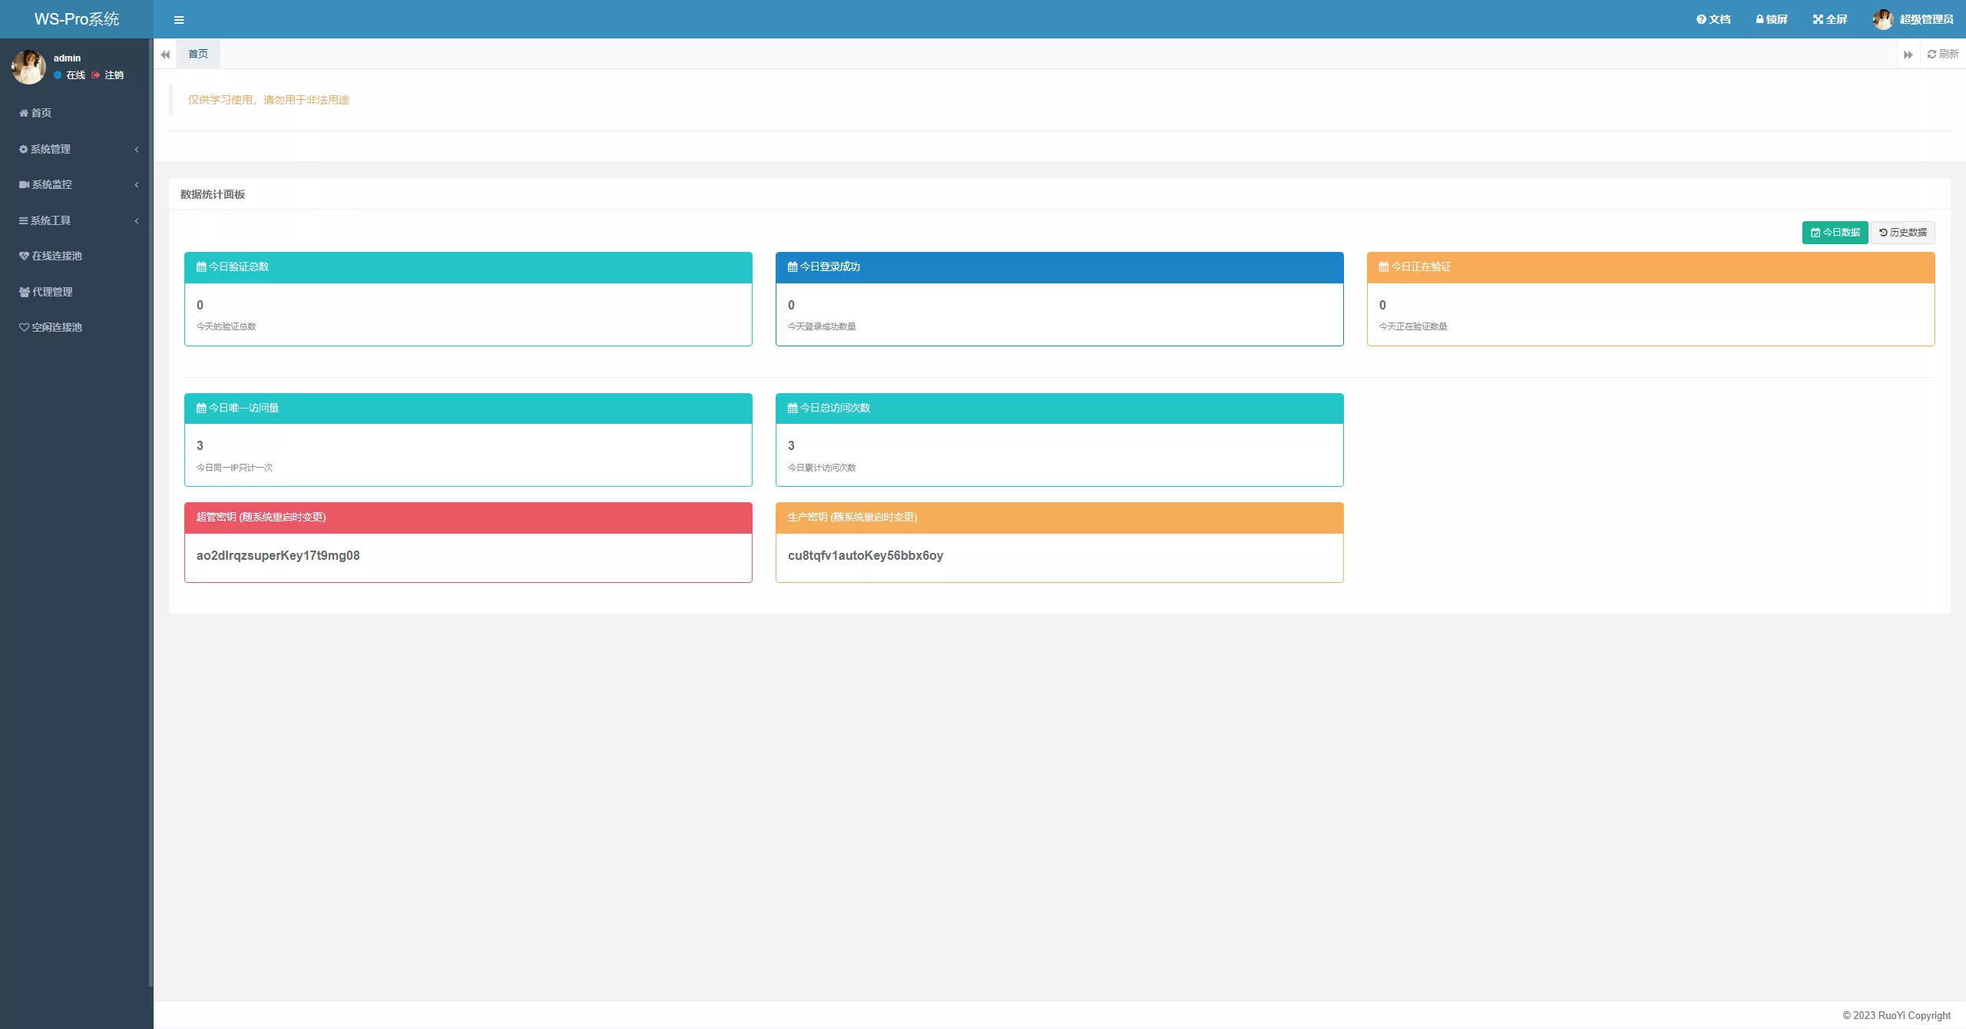Screen dimensions: 1966x1029
Task: Click the hamburger menu toggle icon
Action: [x=179, y=20]
